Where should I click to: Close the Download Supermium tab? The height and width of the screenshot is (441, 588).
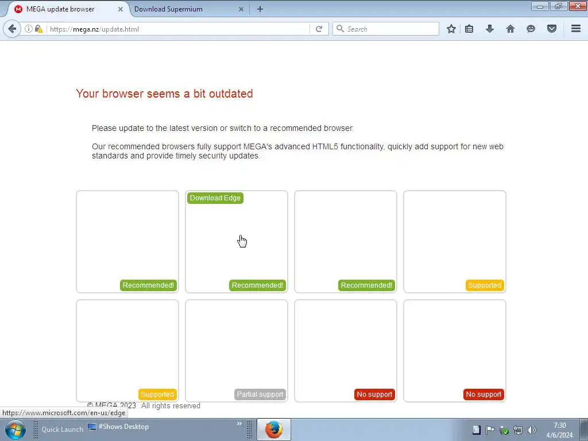click(241, 9)
